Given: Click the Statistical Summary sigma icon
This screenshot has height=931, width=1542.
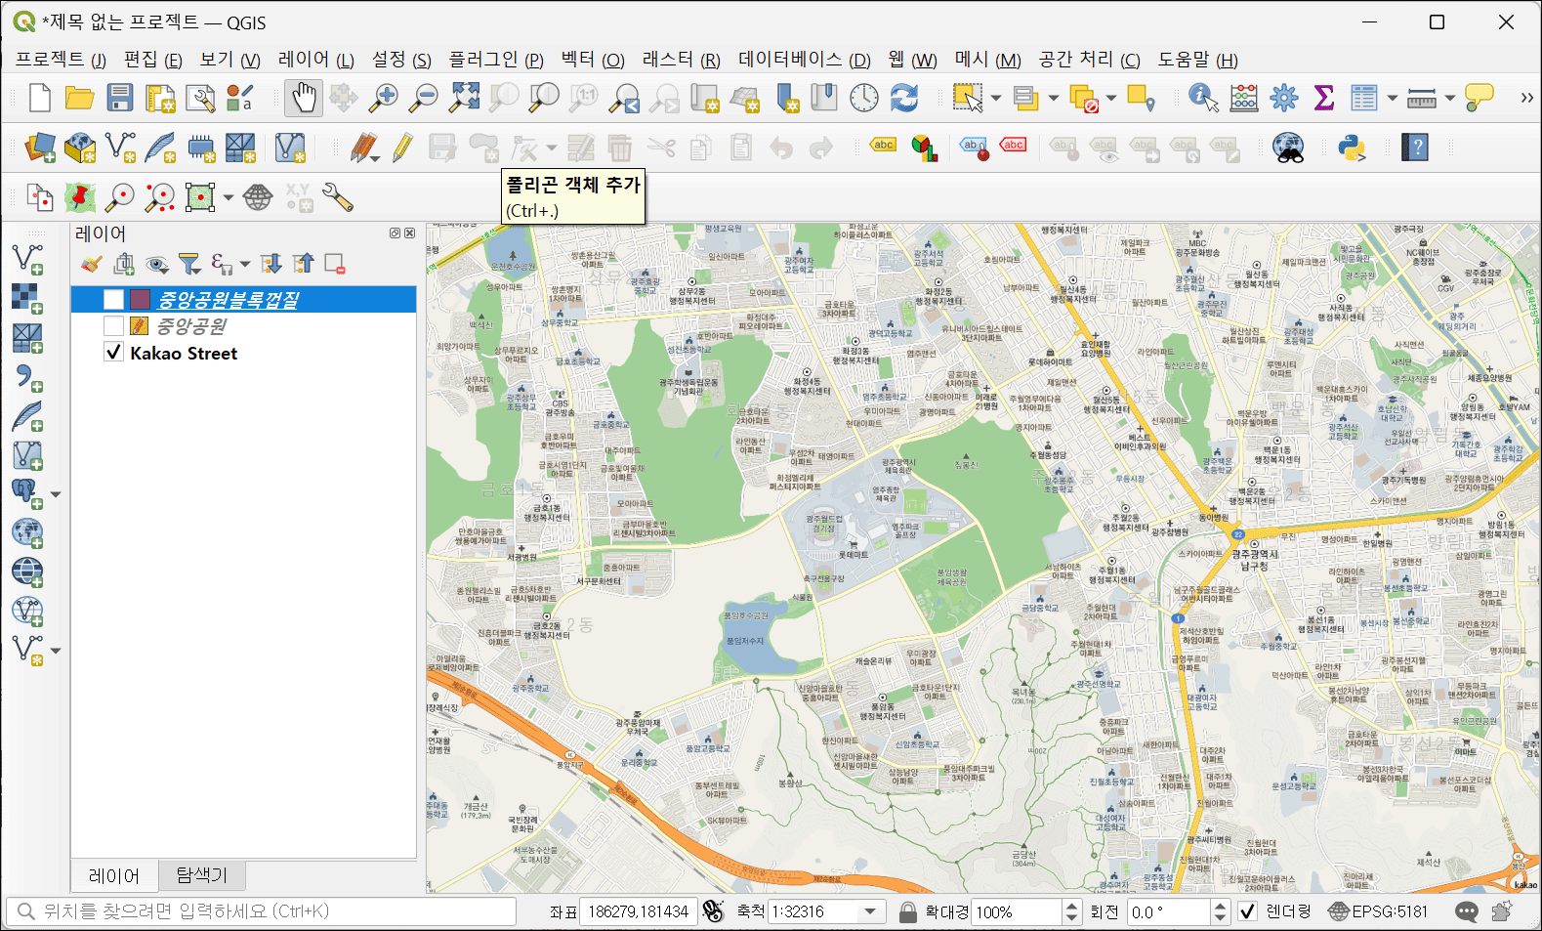Looking at the screenshot, I should pos(1324,98).
